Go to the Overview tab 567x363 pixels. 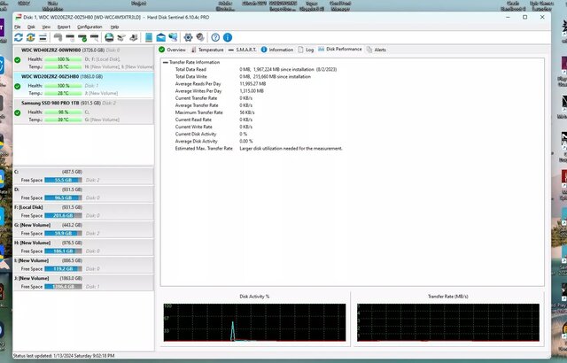pos(175,50)
